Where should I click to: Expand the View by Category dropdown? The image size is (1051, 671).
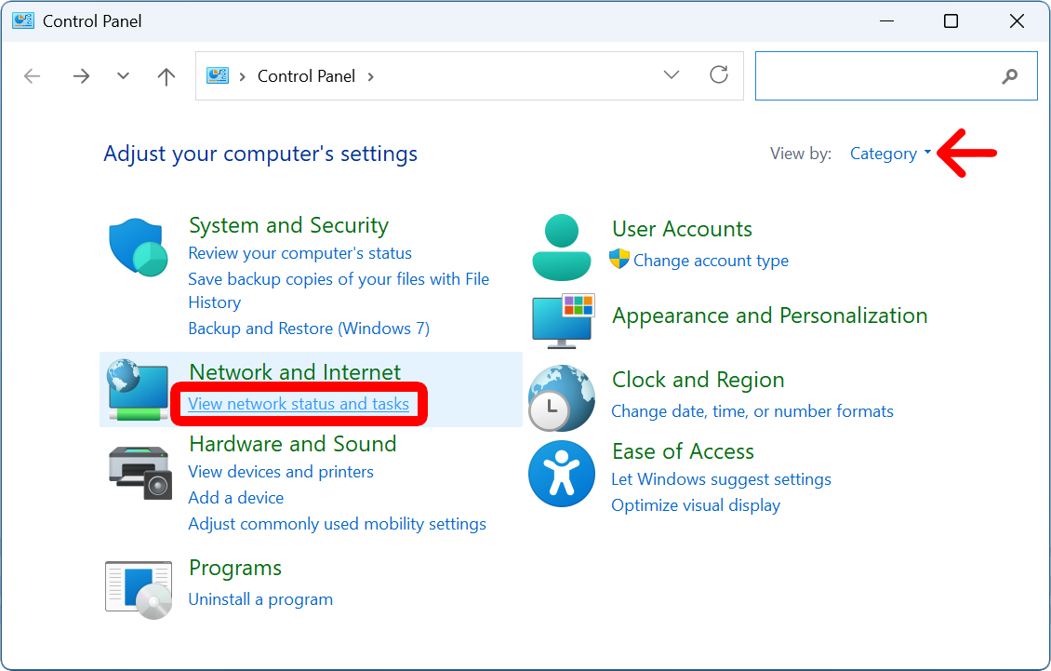click(x=890, y=154)
